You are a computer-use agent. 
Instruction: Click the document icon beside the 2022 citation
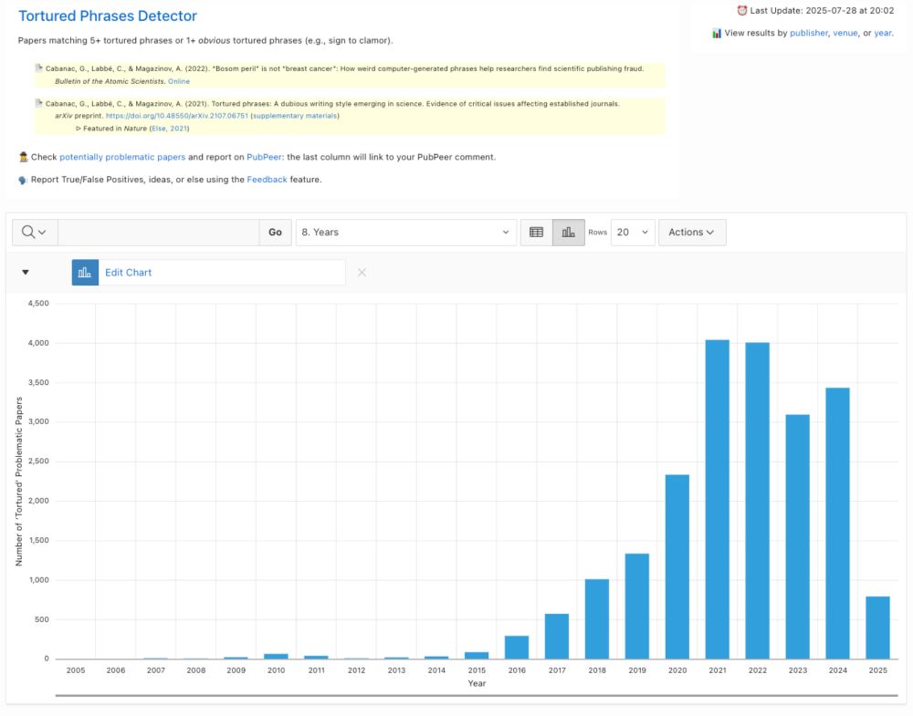39,68
